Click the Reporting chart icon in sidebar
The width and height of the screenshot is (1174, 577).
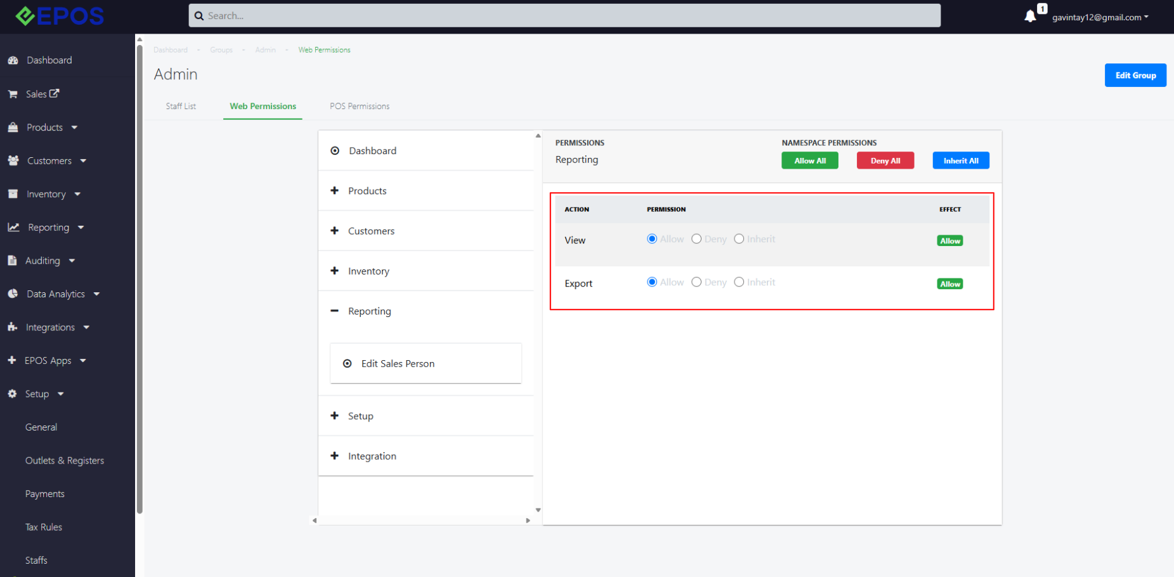[x=13, y=227]
